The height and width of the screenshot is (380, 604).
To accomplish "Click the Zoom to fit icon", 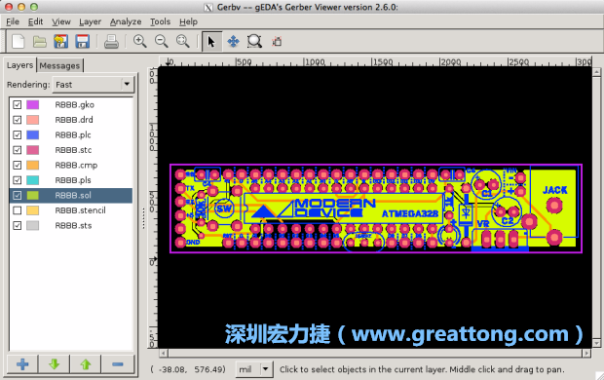I will (x=182, y=41).
